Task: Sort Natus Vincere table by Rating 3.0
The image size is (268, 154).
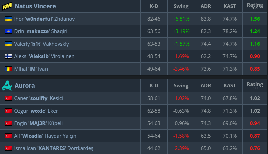Action: (x=255, y=6)
